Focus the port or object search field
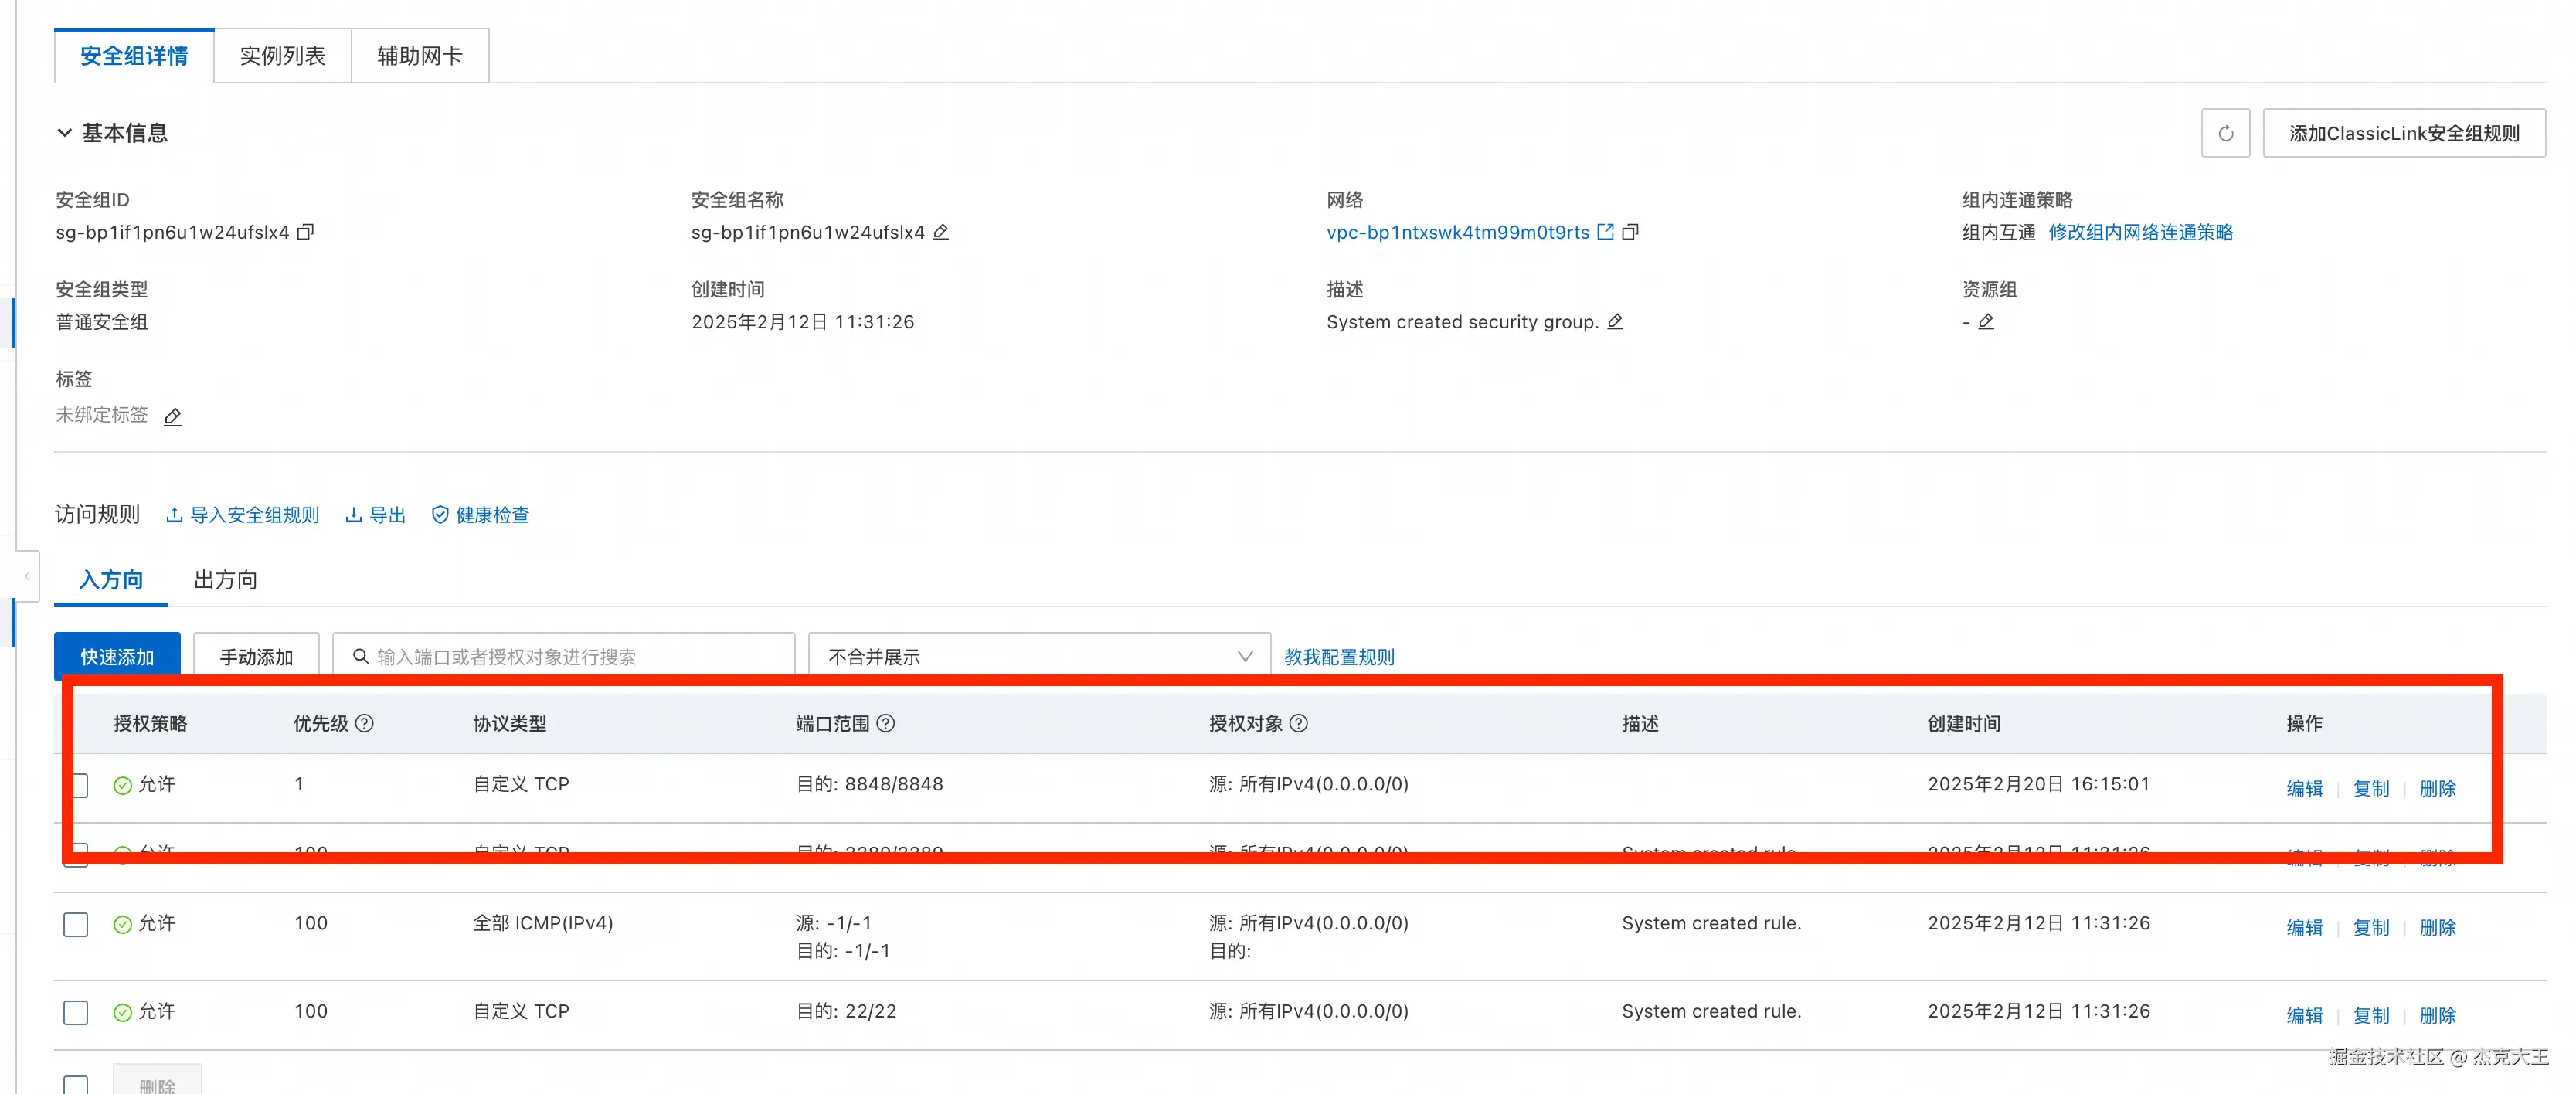This screenshot has height=1094, width=2576. (564, 657)
